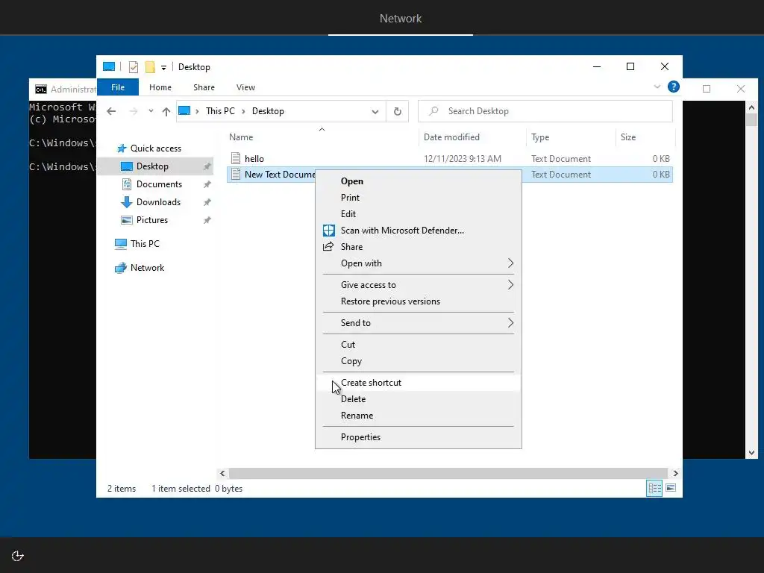Click the This PC breadcrumb
The image size is (764, 573).
[x=220, y=111]
